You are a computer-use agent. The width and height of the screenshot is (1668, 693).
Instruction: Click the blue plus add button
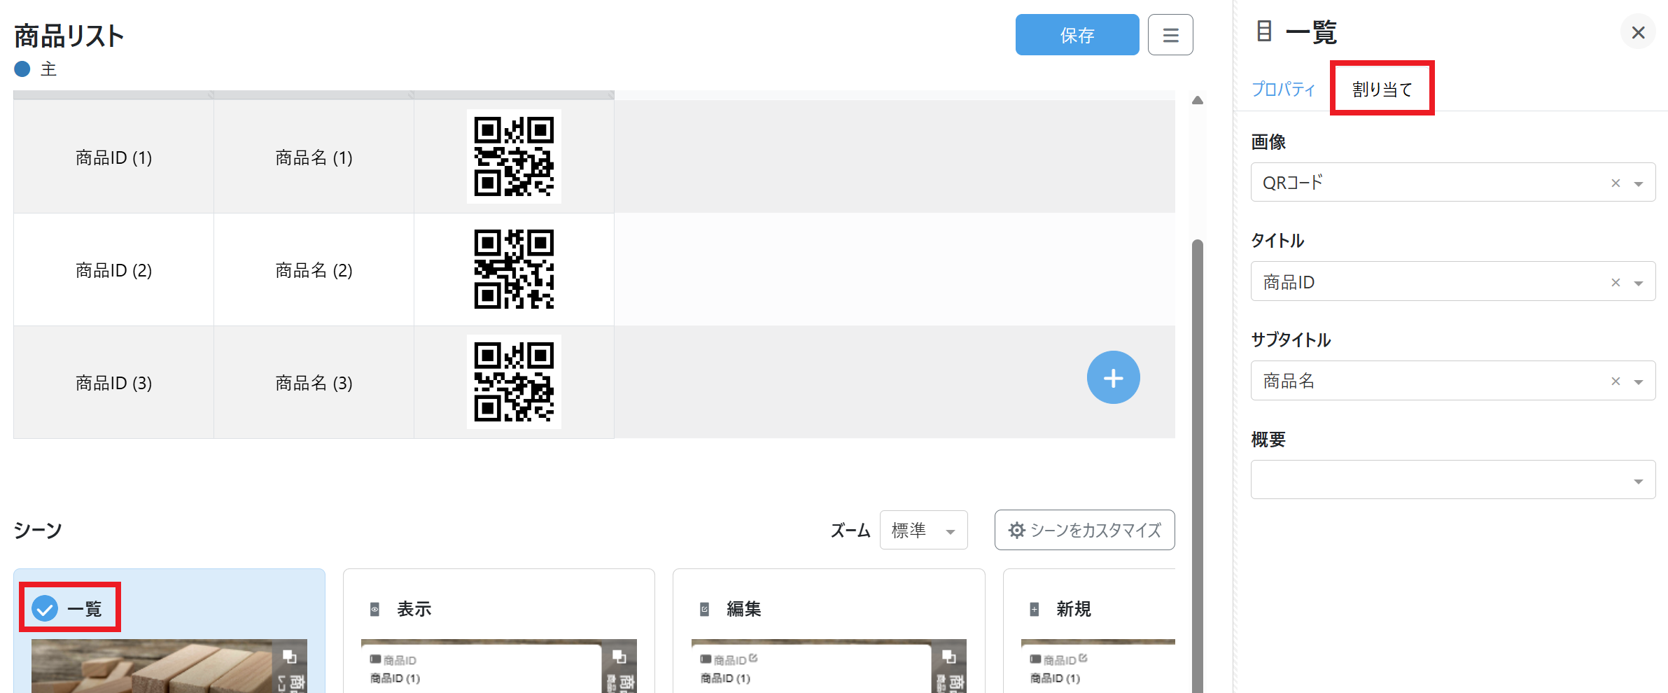[x=1112, y=377]
